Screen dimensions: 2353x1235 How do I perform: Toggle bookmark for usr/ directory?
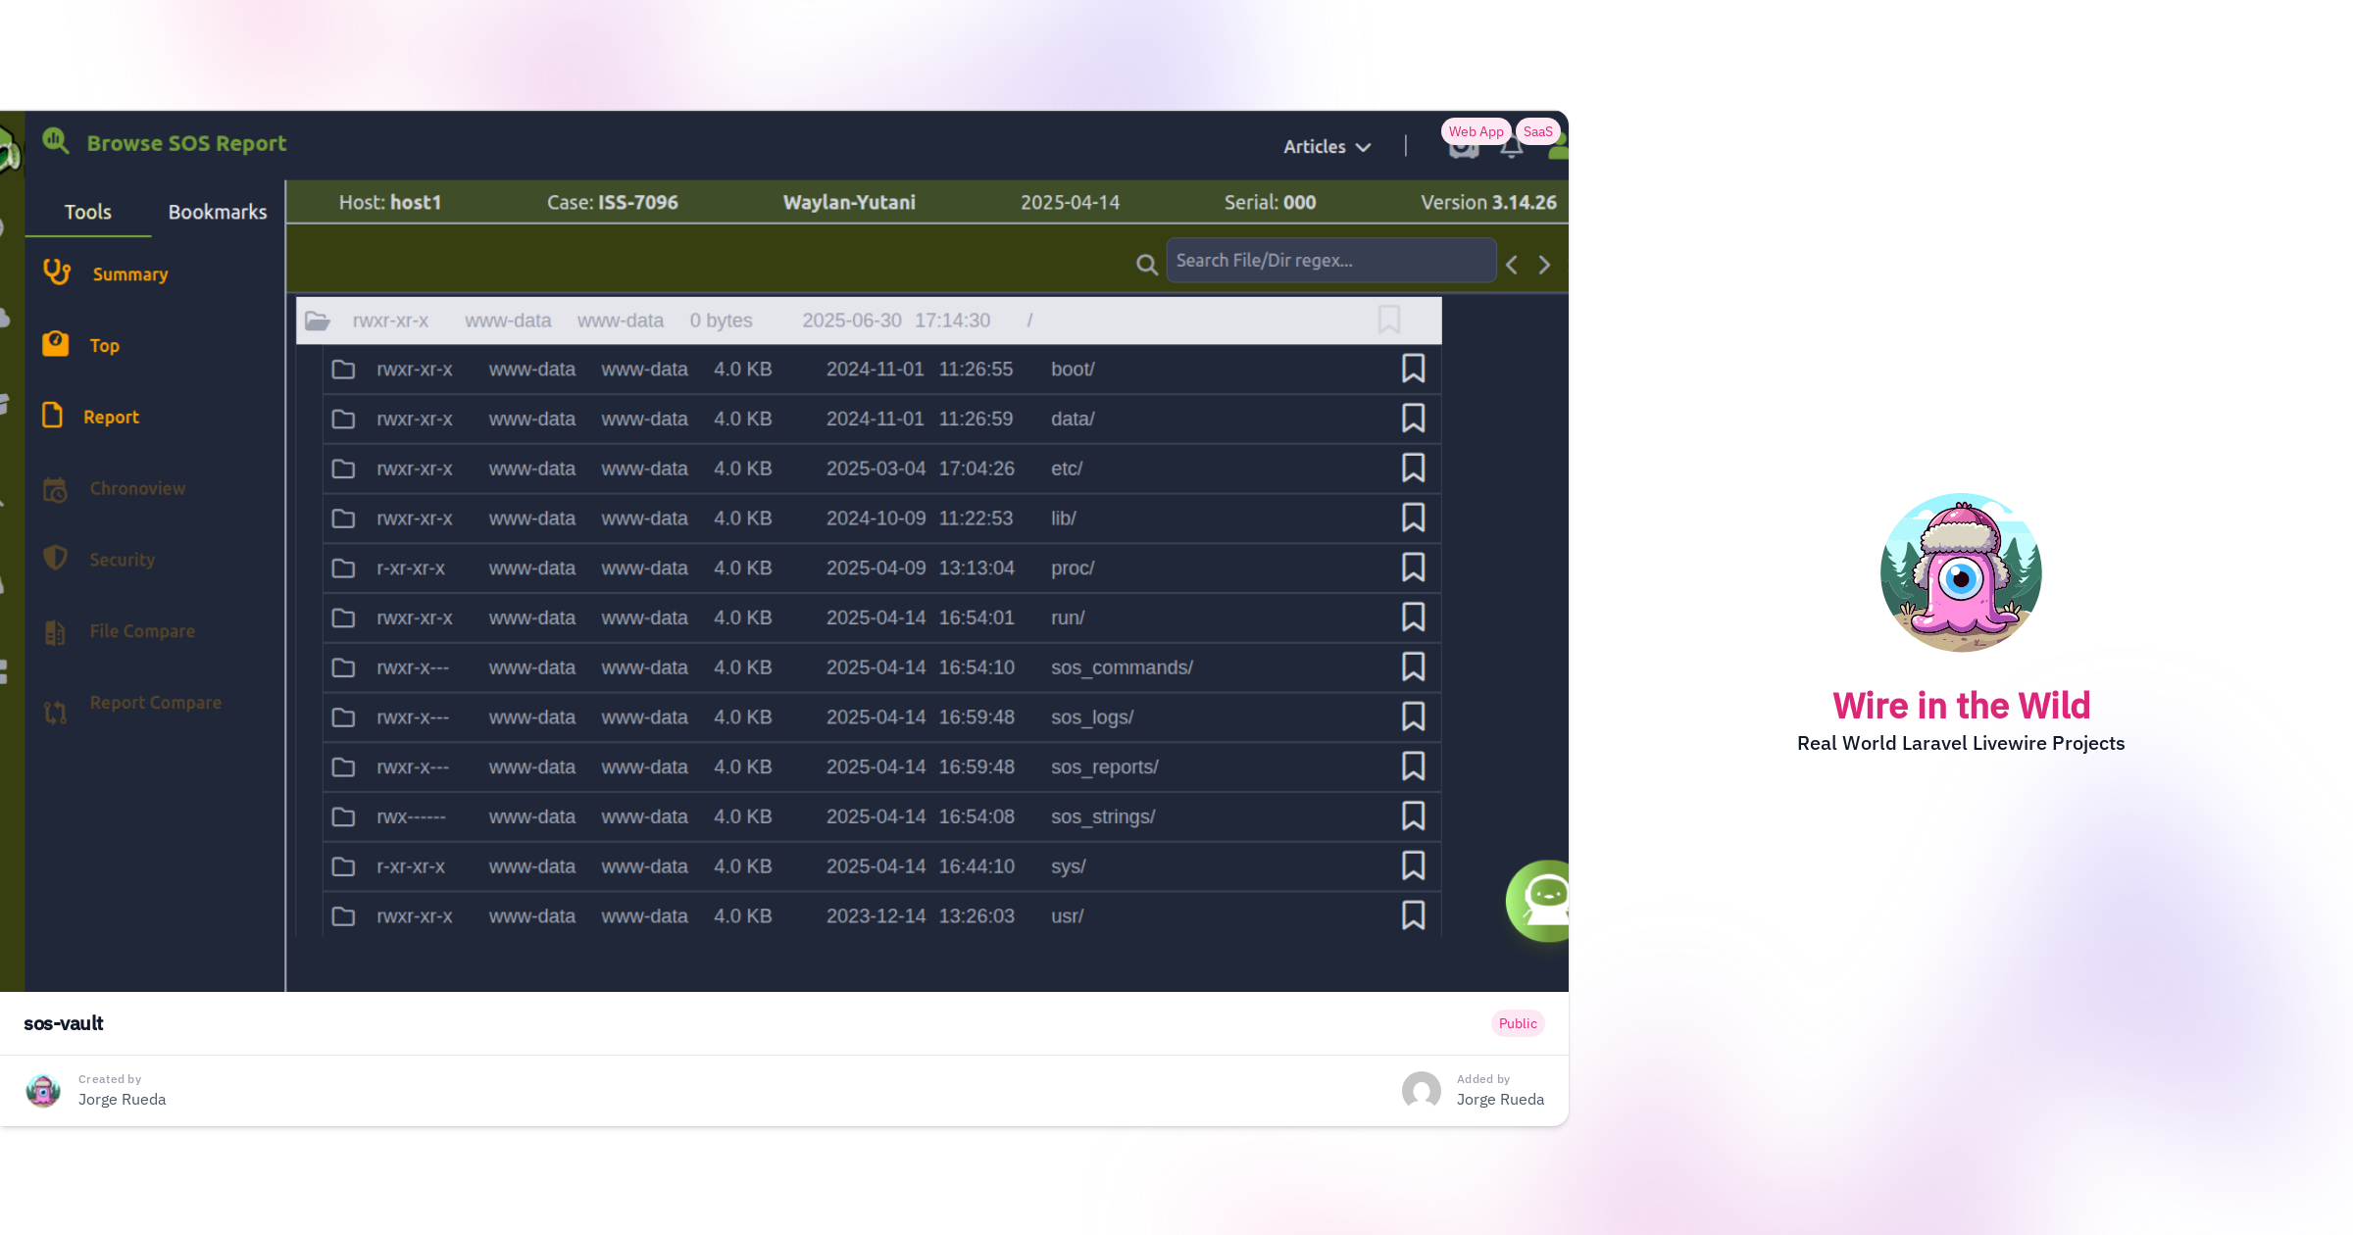coord(1413,915)
